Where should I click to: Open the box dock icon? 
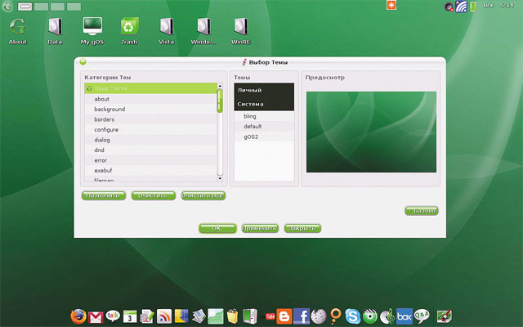click(x=405, y=316)
